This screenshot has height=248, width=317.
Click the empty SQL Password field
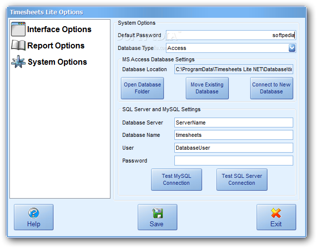(x=233, y=161)
